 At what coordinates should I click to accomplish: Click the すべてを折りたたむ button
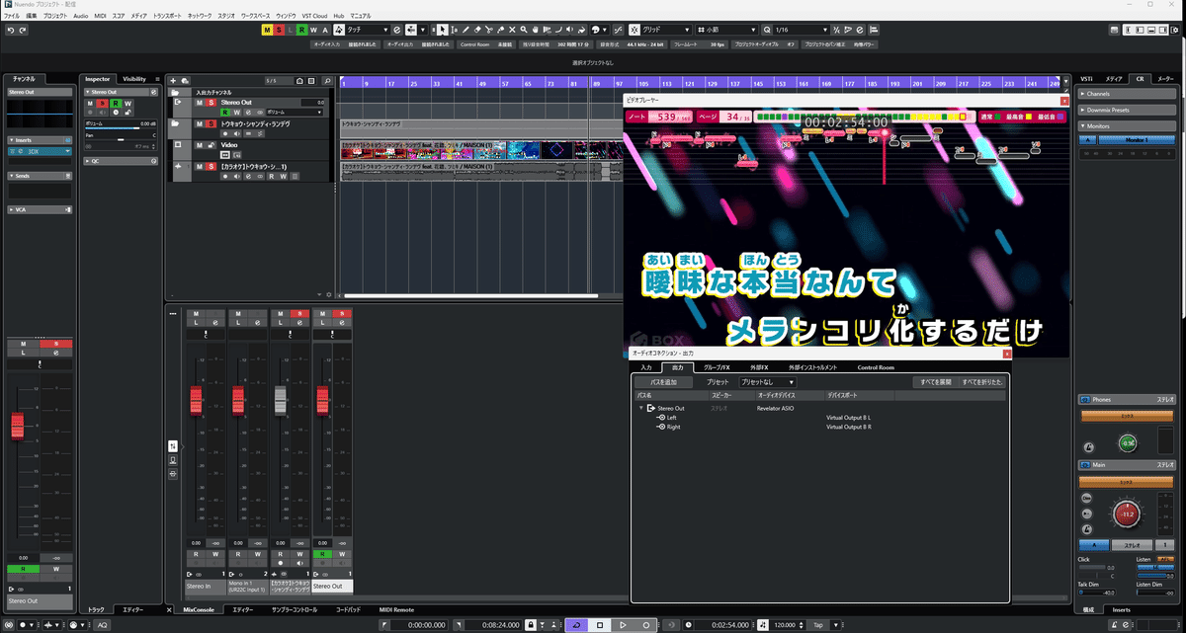tap(983, 381)
